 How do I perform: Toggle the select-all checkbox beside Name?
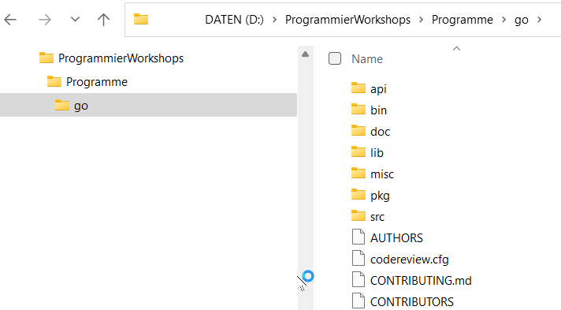(x=335, y=58)
